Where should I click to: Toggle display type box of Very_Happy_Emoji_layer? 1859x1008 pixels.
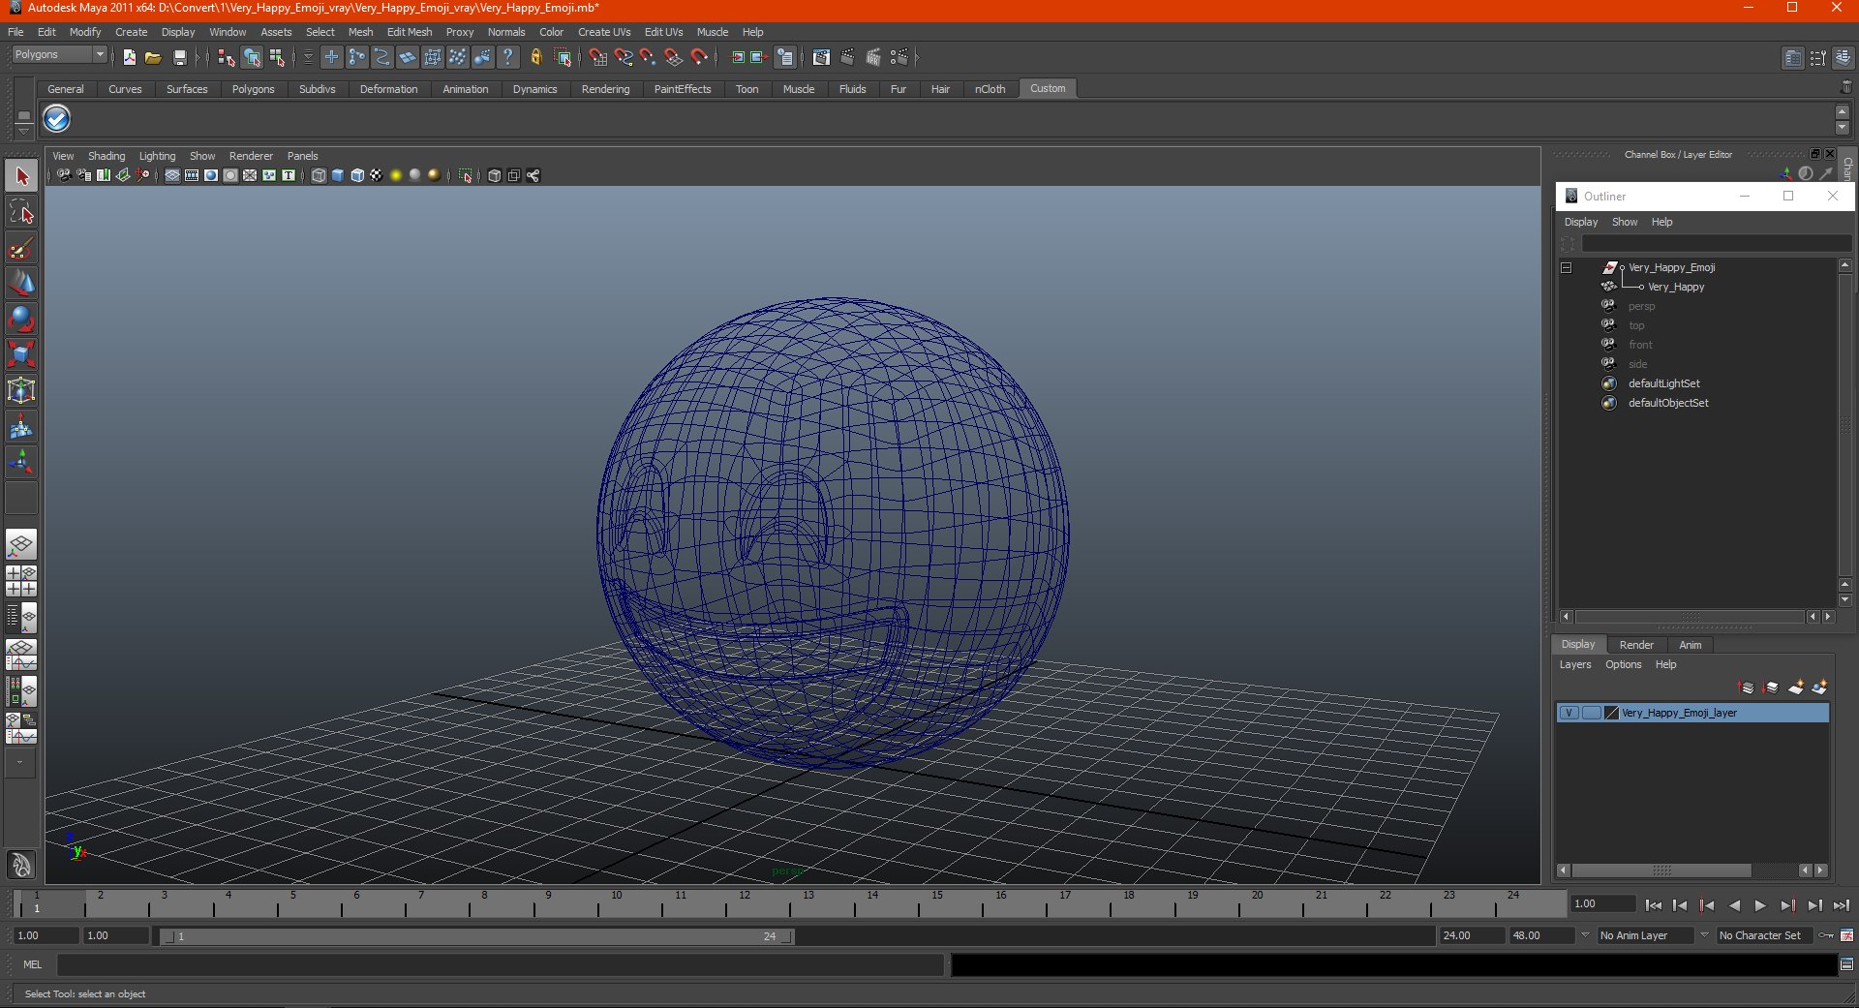click(x=1591, y=713)
